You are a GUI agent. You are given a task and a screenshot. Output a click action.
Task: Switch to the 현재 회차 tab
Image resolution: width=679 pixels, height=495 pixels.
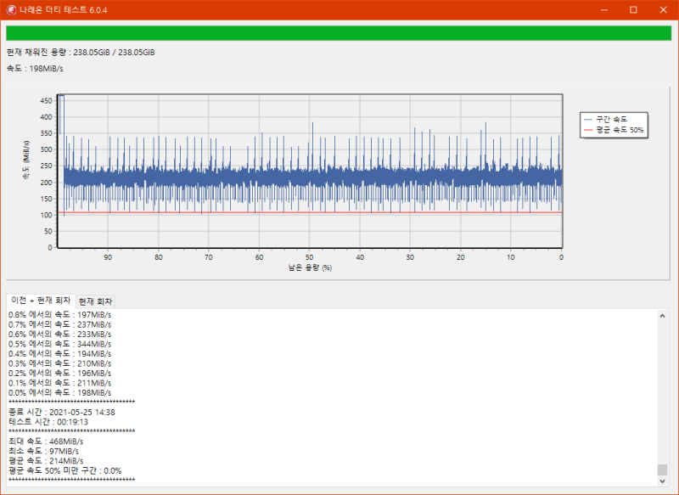[x=95, y=301]
